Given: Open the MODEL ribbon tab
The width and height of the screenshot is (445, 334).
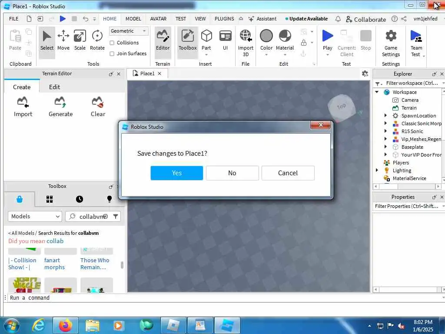Looking at the screenshot, I should tap(133, 19).
